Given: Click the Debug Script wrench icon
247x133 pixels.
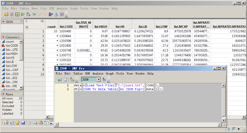Looking at the screenshot, I should tap(72, 79).
